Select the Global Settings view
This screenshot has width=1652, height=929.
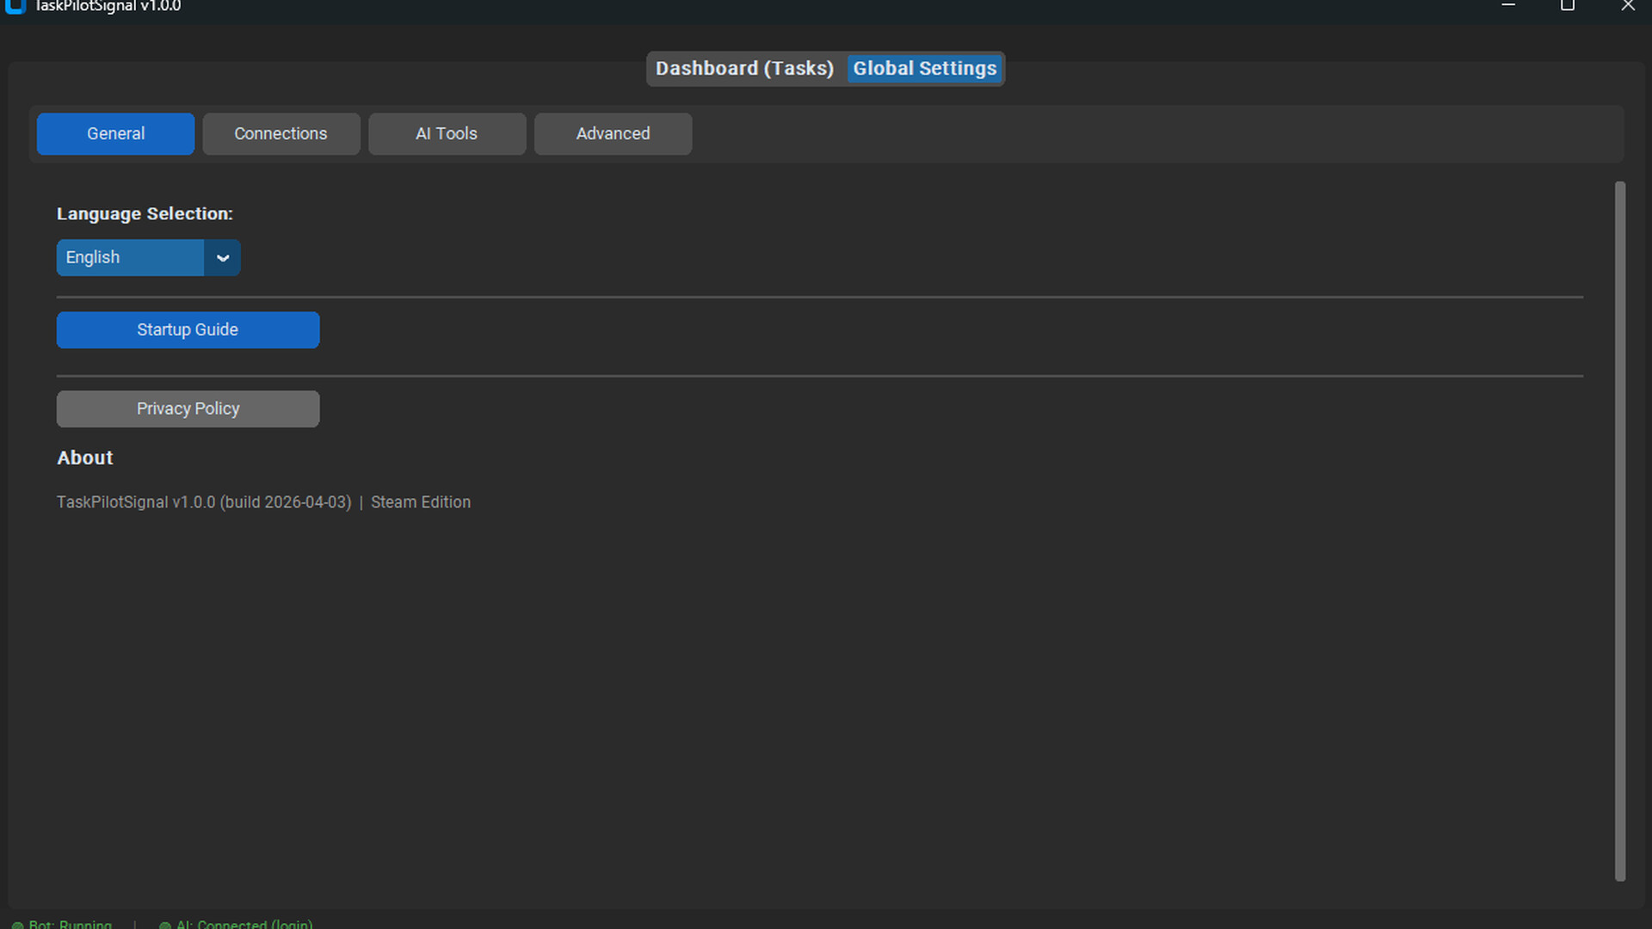(x=924, y=69)
